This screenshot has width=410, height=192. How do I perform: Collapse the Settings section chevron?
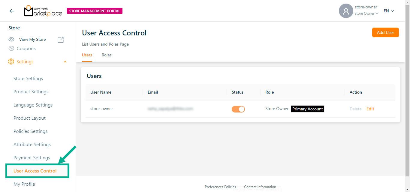pos(65,62)
